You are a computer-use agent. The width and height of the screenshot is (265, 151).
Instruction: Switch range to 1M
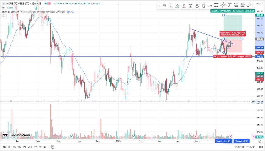[x=14, y=147]
